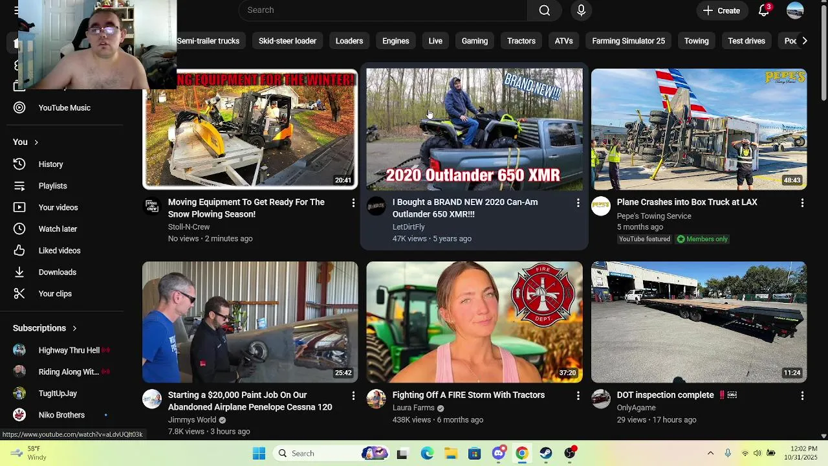Open options menu for Moving Equipment video
The height and width of the screenshot is (466, 828).
(353, 203)
